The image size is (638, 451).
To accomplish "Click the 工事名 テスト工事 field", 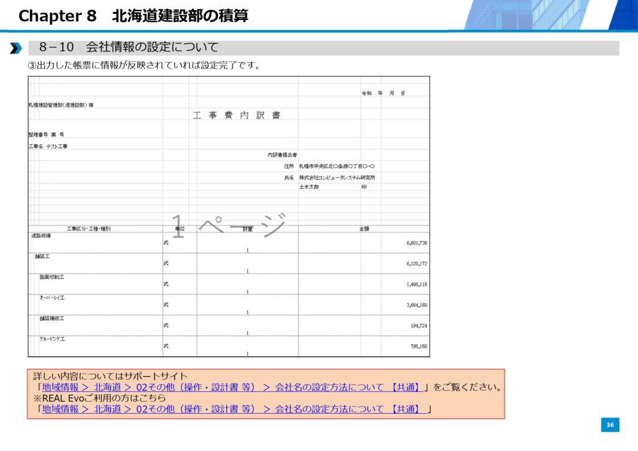I will (48, 146).
